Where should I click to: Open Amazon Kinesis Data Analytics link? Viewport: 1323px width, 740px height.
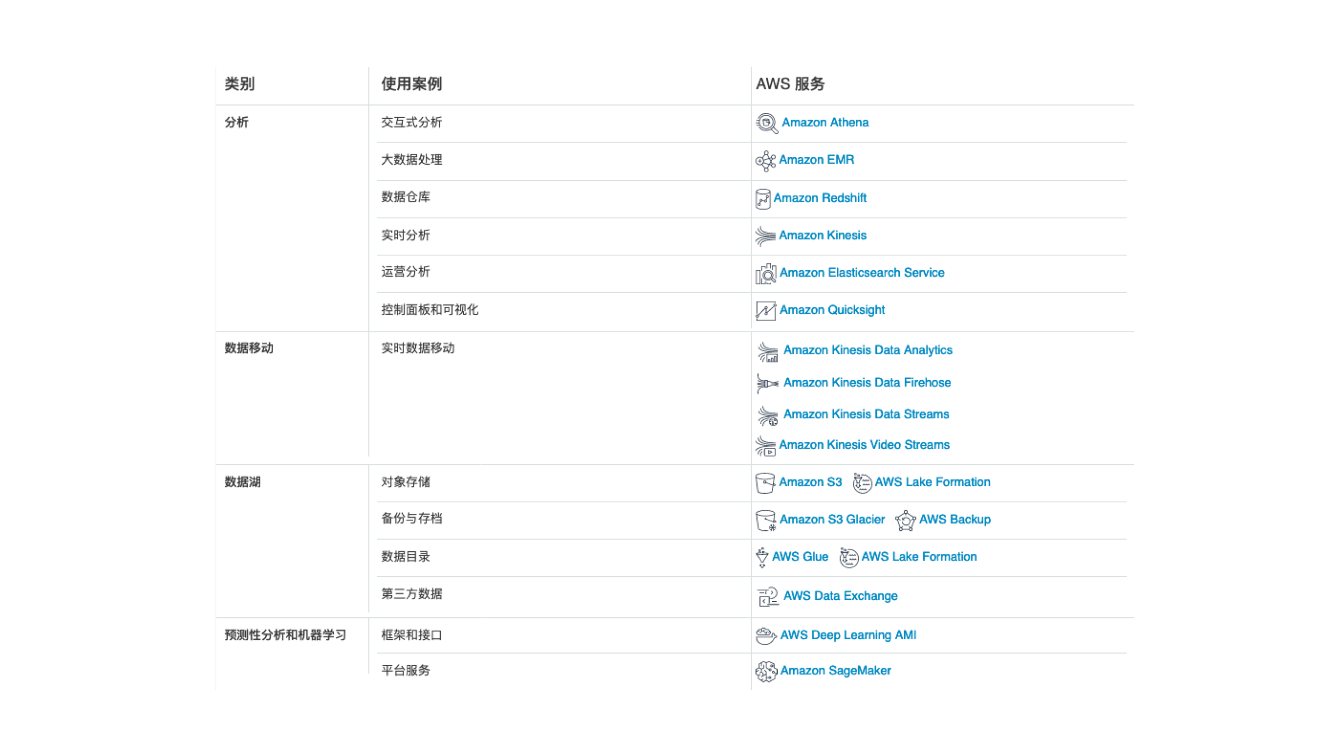click(867, 350)
